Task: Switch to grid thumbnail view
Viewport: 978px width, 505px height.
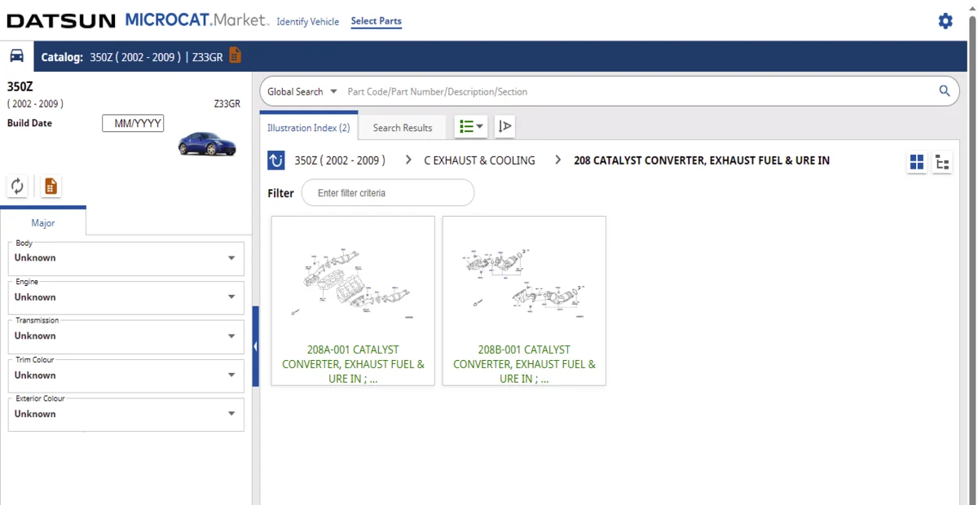Action: click(917, 162)
